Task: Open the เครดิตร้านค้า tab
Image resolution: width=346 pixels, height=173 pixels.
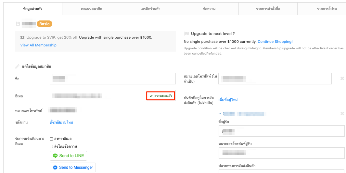Action: pyautogui.click(x=150, y=9)
